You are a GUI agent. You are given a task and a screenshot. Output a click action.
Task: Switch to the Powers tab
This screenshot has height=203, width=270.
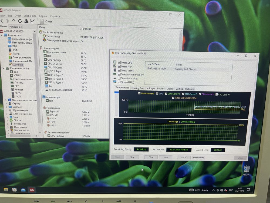pos(161,89)
